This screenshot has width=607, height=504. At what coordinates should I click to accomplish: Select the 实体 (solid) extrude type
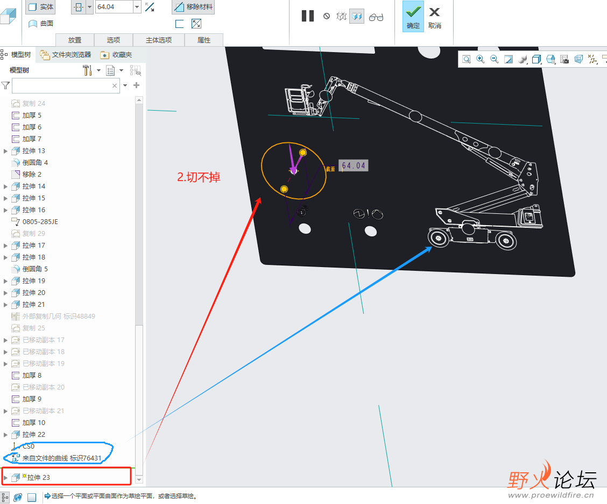[41, 7]
